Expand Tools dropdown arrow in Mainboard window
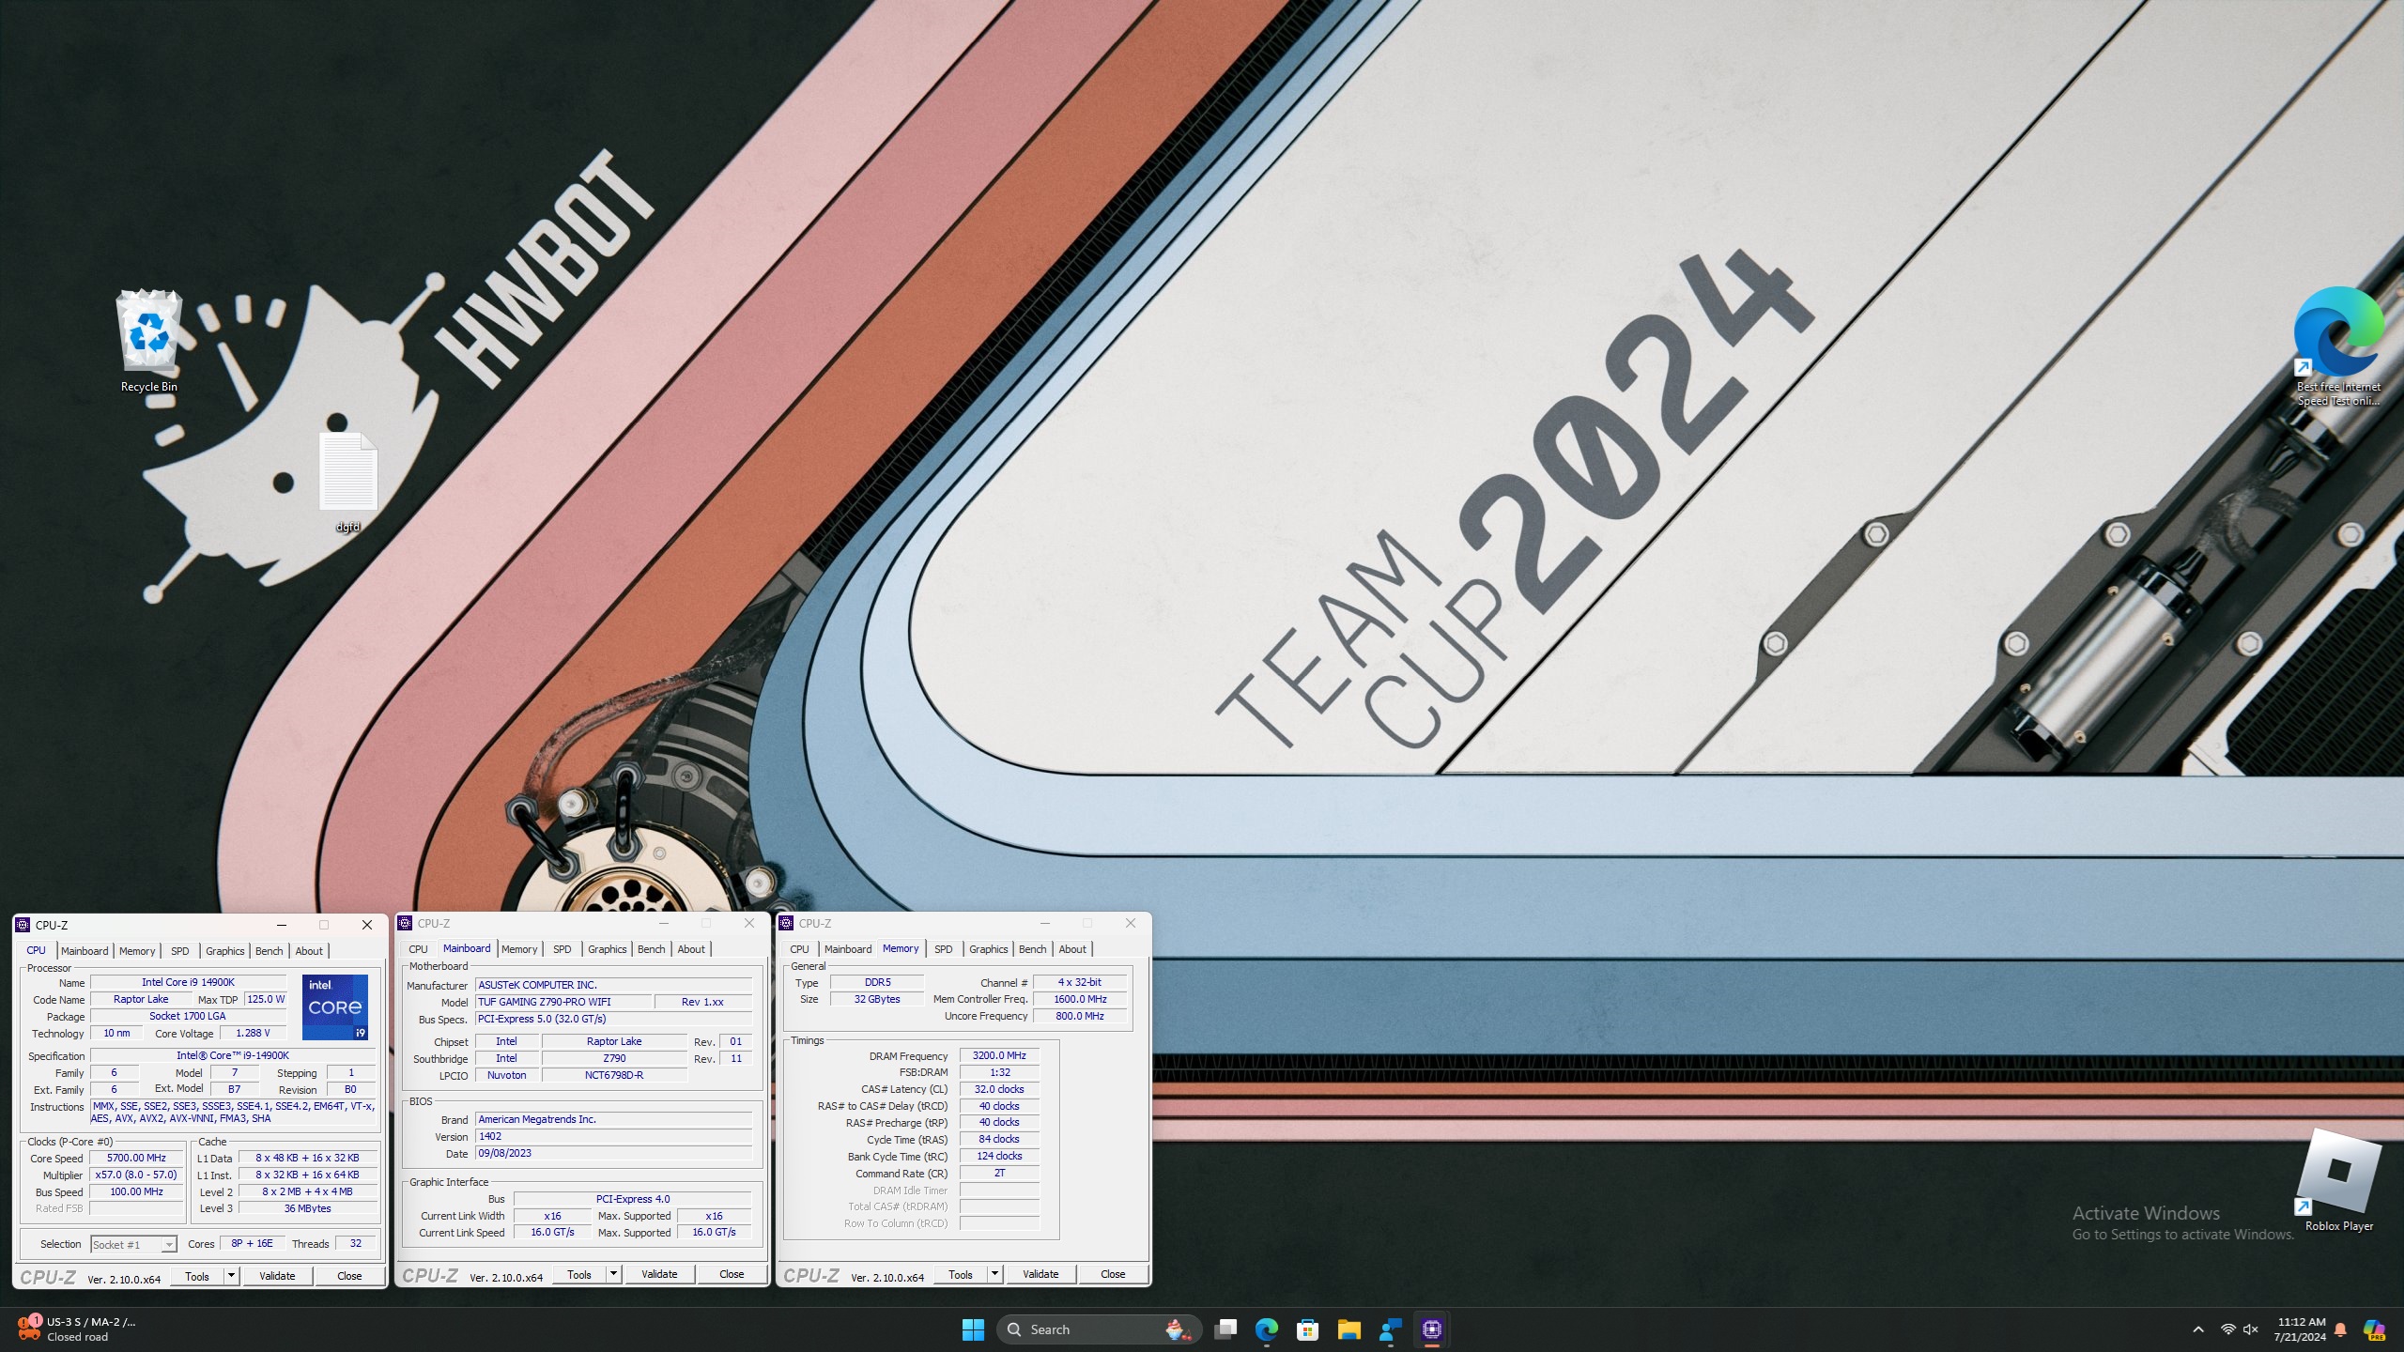 pos(614,1274)
